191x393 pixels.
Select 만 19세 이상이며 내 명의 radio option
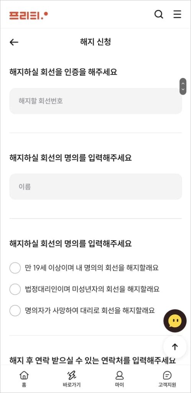click(15, 268)
